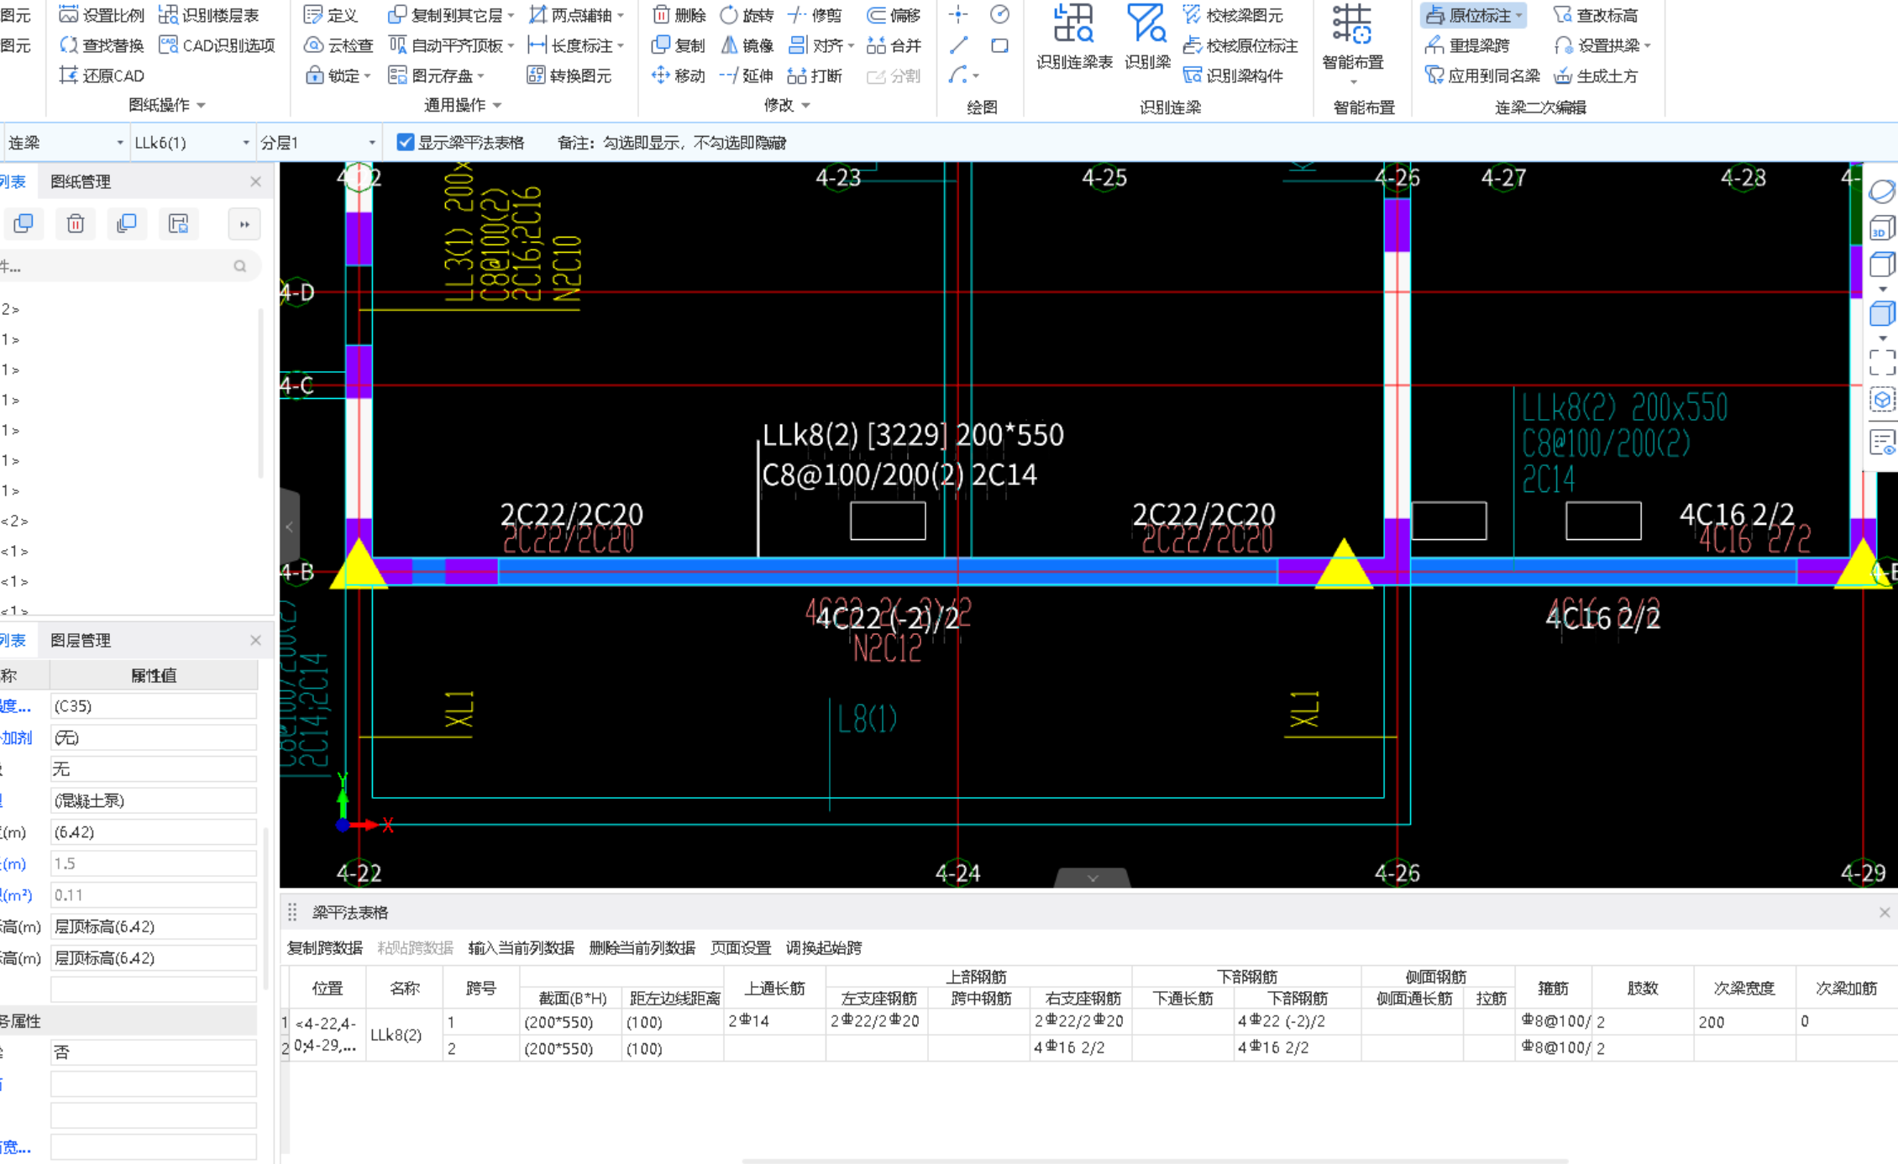
Task: Click 应用到同名梁 tool
Action: 1483,75
